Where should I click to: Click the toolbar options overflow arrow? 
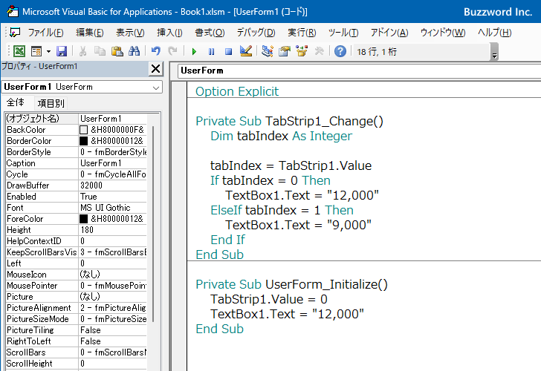pos(494,52)
